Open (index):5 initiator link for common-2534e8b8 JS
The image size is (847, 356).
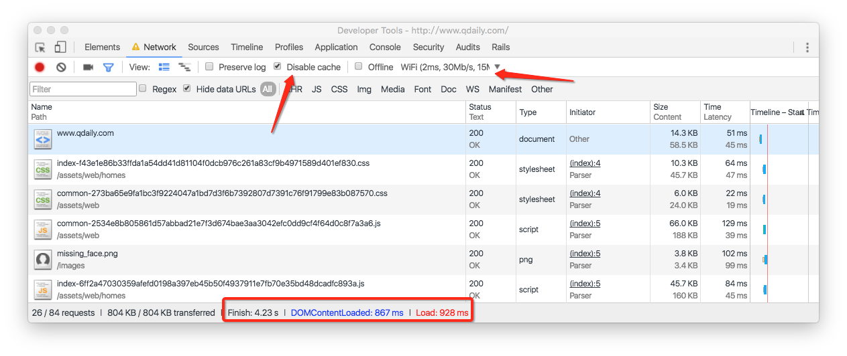click(585, 224)
